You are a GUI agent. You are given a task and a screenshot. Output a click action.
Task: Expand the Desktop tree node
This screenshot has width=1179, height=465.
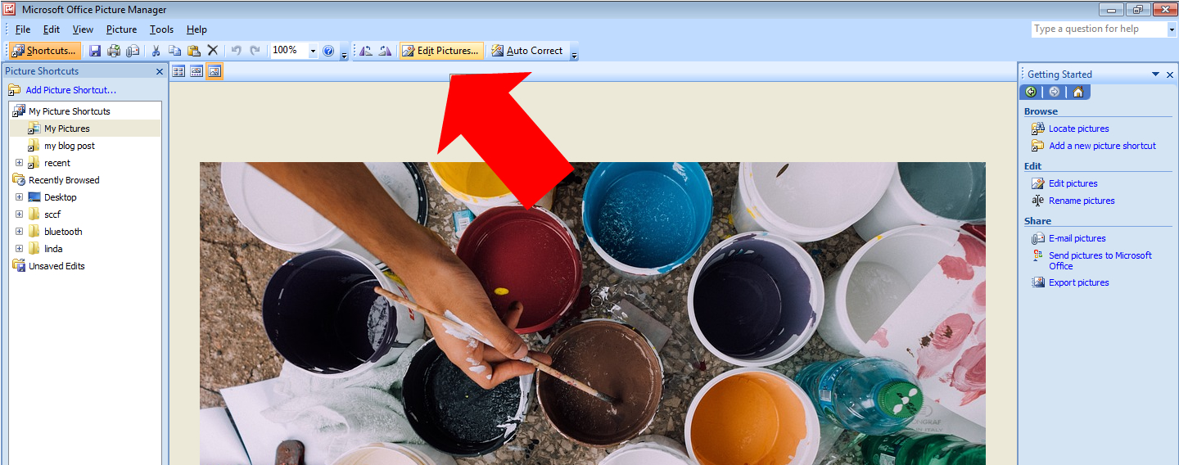pyautogui.click(x=20, y=197)
